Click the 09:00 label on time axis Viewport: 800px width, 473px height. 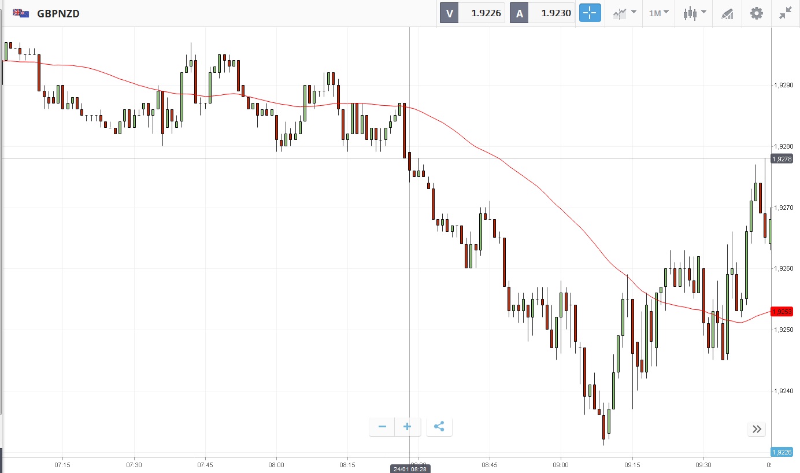click(x=561, y=464)
